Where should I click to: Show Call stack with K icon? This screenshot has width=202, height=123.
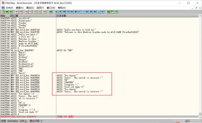(87, 12)
